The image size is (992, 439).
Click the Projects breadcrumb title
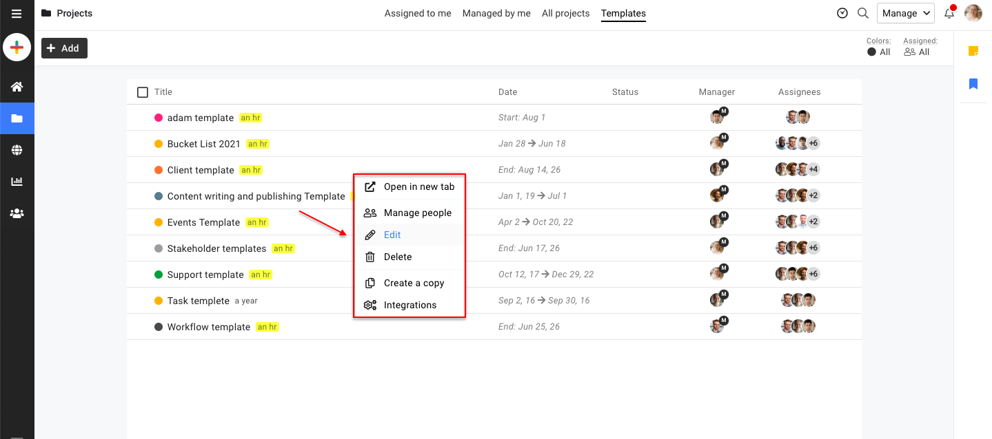[x=74, y=13]
